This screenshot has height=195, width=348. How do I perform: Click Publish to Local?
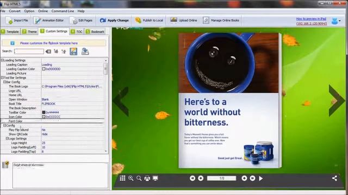149,21
